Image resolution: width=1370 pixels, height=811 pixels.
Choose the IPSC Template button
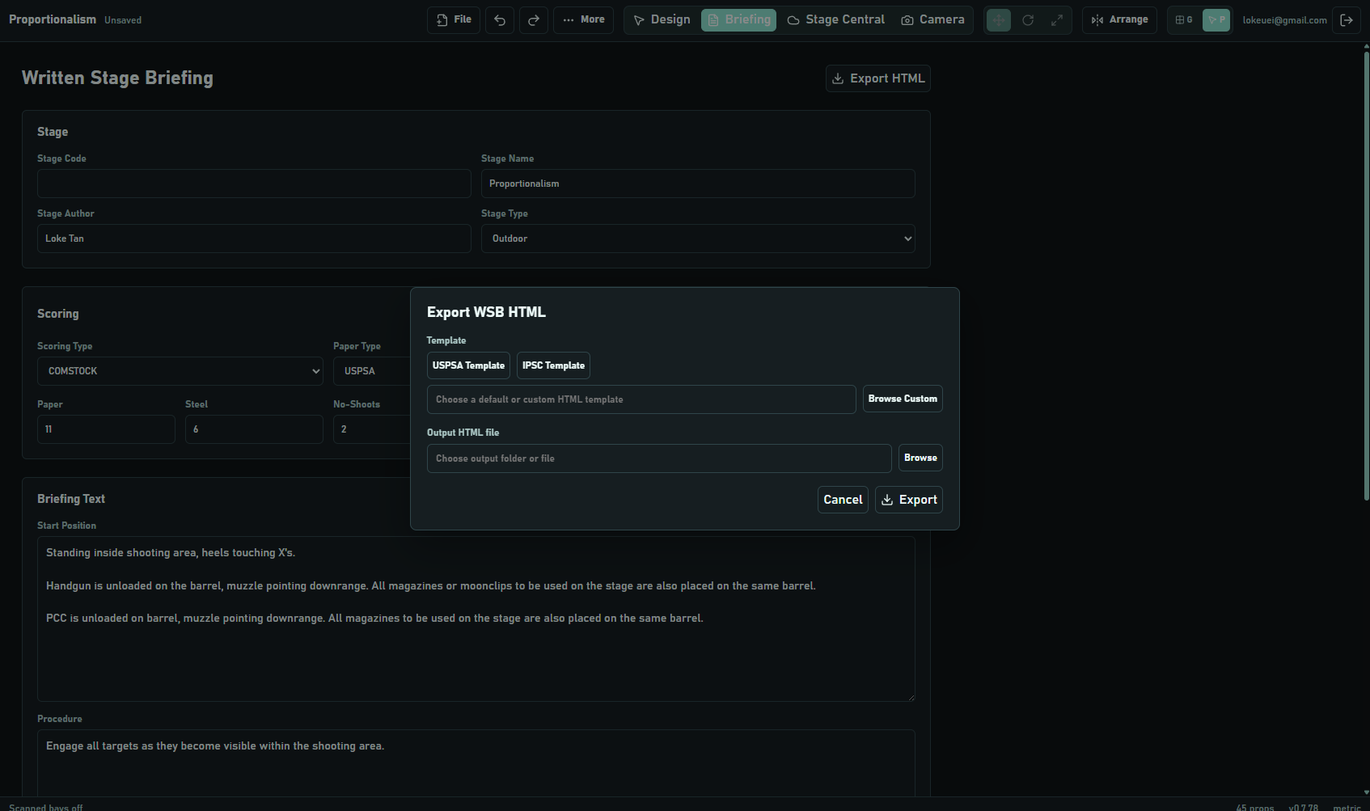tap(553, 365)
